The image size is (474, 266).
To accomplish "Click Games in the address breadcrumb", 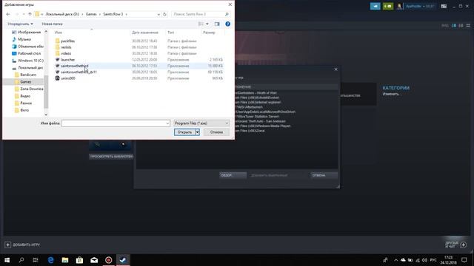I will (x=91, y=14).
